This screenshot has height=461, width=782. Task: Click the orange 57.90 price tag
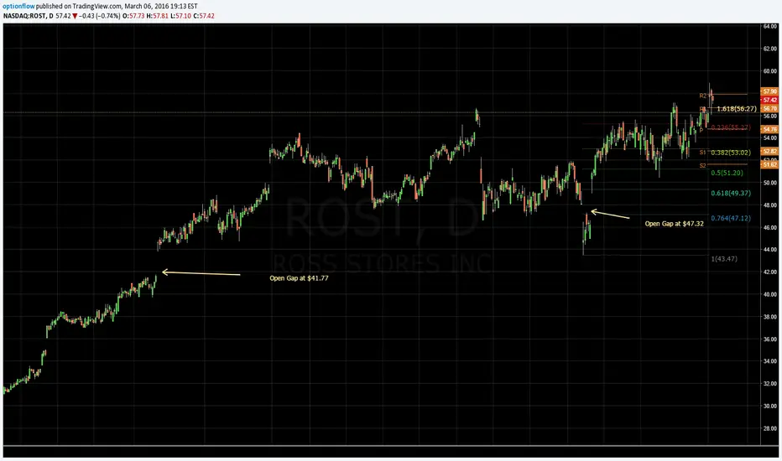click(769, 91)
